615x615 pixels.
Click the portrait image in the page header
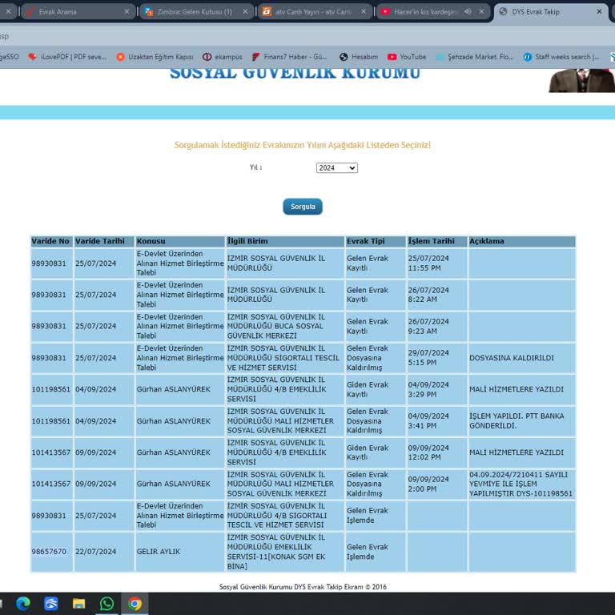click(x=581, y=81)
